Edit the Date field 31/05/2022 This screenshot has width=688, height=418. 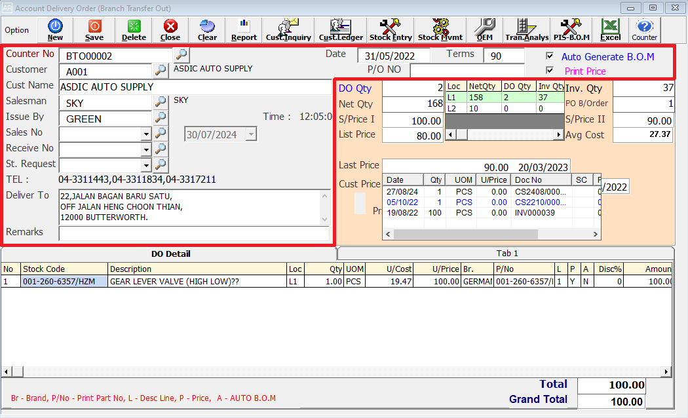[x=394, y=56]
